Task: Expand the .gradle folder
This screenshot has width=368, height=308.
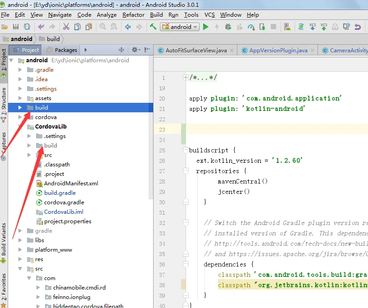Action: point(20,70)
